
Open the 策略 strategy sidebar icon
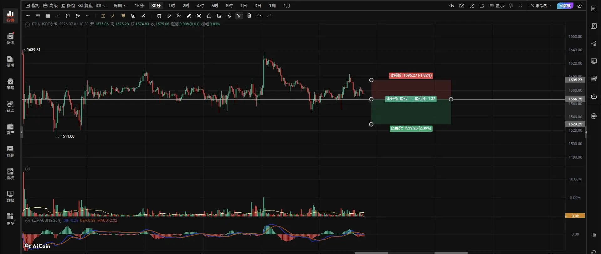(x=10, y=84)
